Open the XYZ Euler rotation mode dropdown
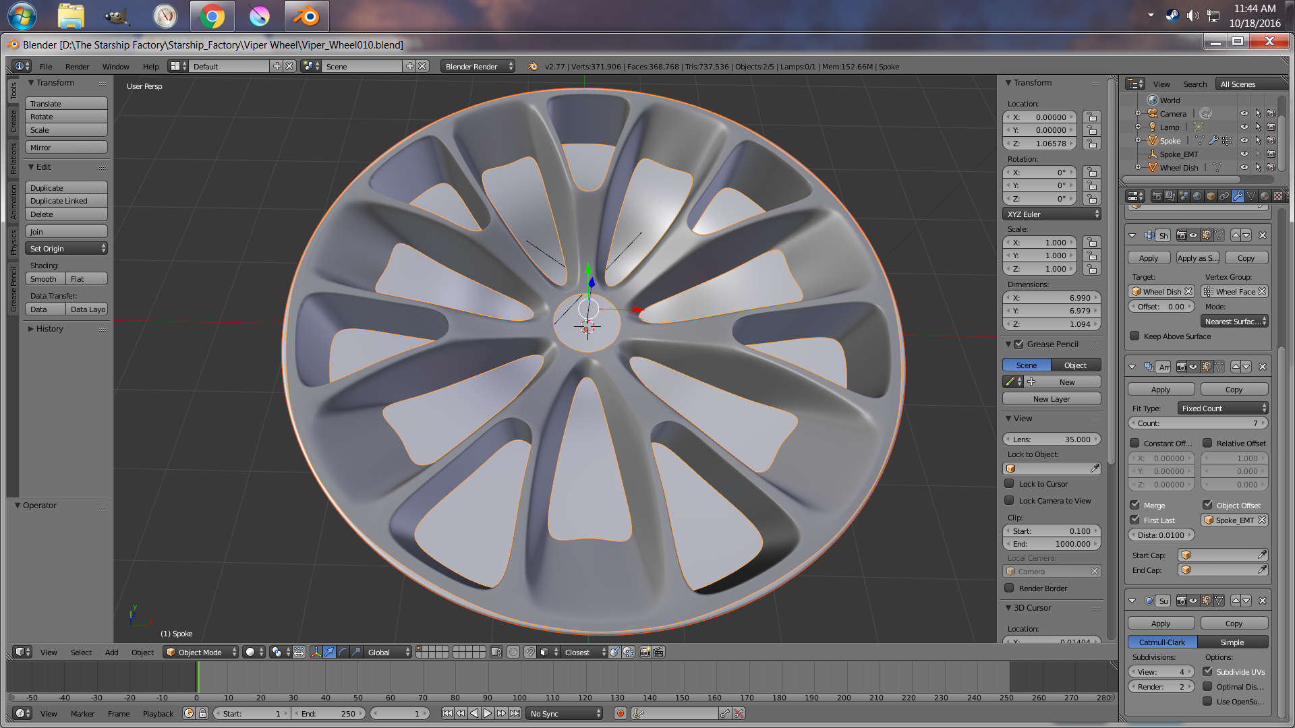This screenshot has height=728, width=1295. (1052, 214)
